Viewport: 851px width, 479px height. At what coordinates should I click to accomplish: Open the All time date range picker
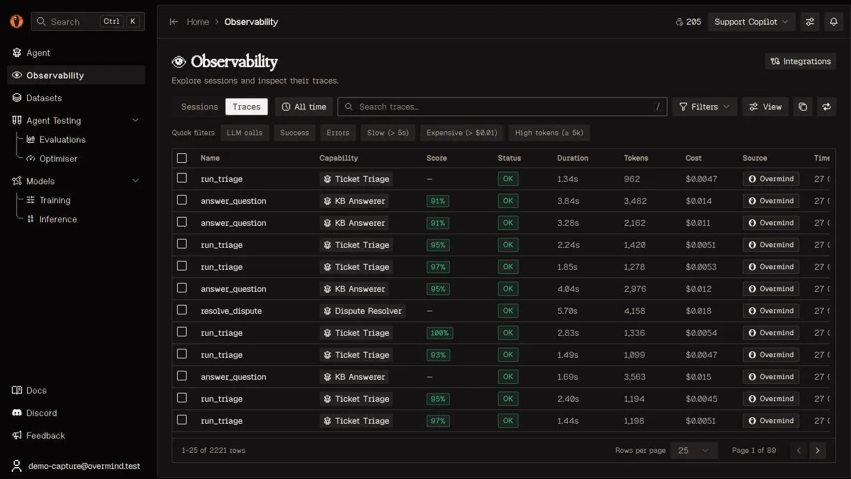(304, 107)
